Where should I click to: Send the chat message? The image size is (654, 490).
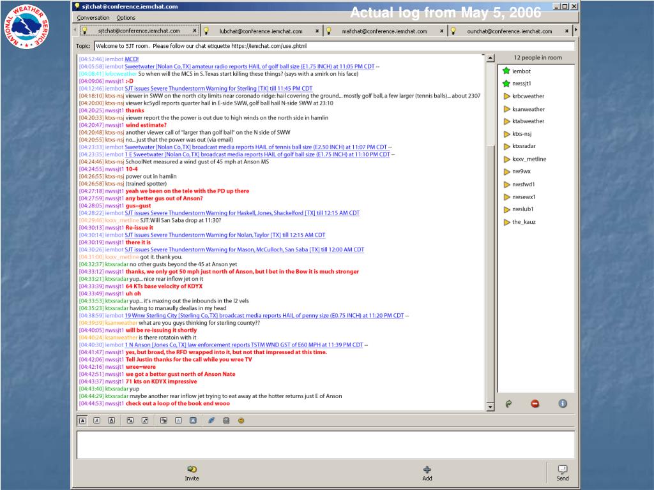click(x=562, y=473)
